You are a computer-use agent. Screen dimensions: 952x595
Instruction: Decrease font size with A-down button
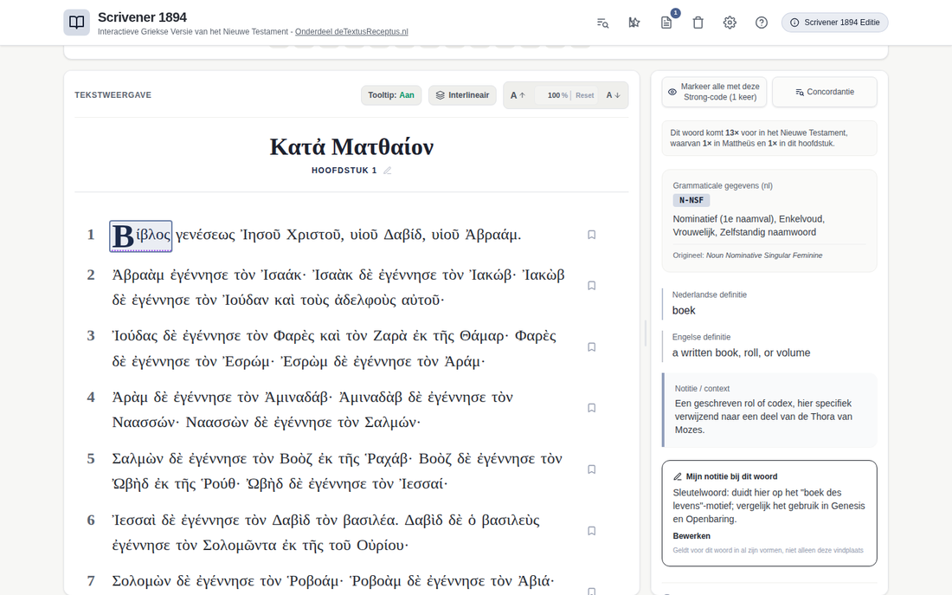pos(614,95)
